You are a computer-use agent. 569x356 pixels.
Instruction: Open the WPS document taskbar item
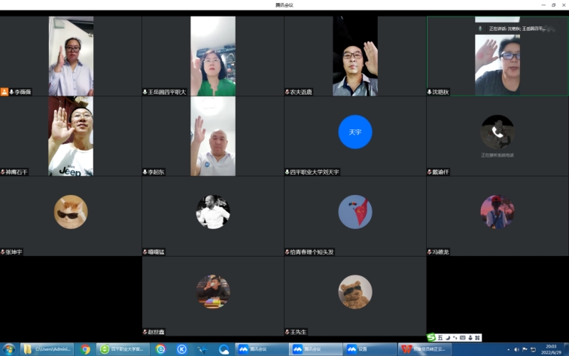click(x=425, y=349)
